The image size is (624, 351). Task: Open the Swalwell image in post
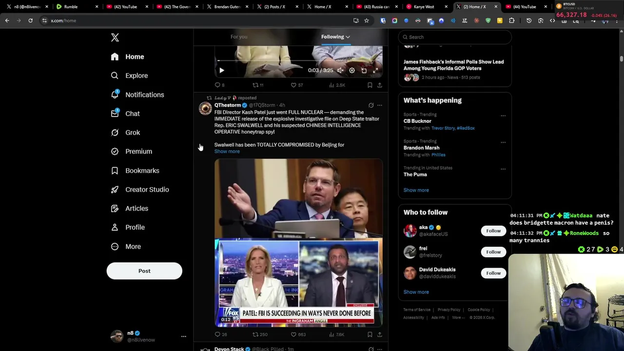pyautogui.click(x=298, y=198)
